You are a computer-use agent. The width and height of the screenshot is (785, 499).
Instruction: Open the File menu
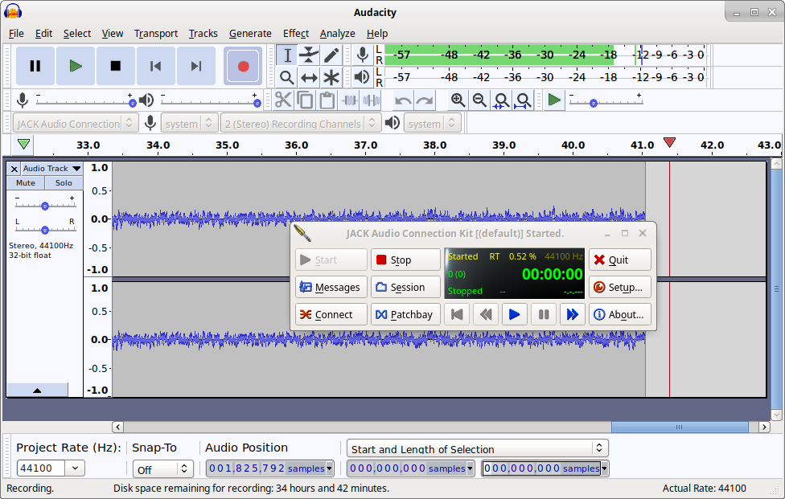(16, 34)
